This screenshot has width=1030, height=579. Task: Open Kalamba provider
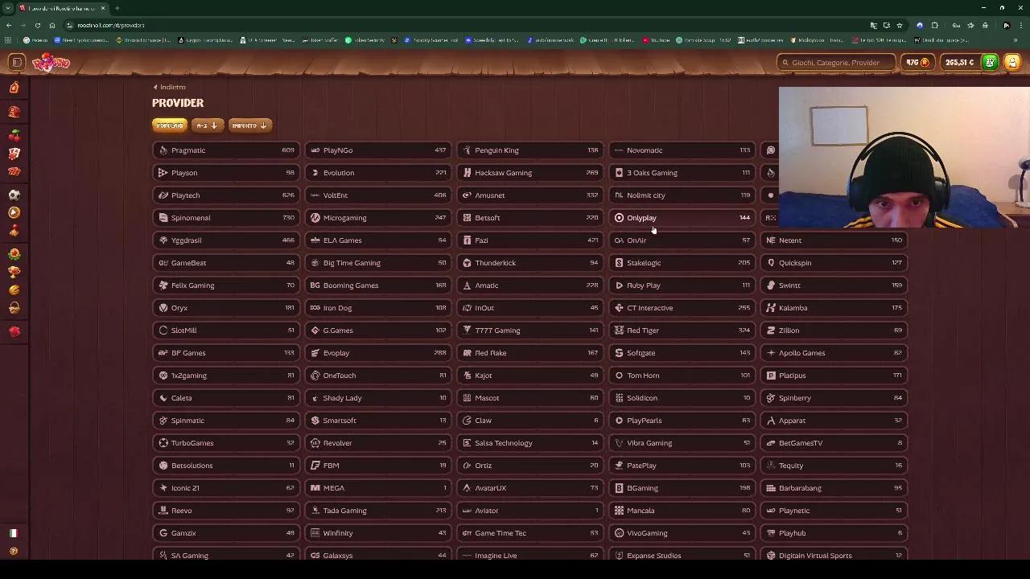834,308
